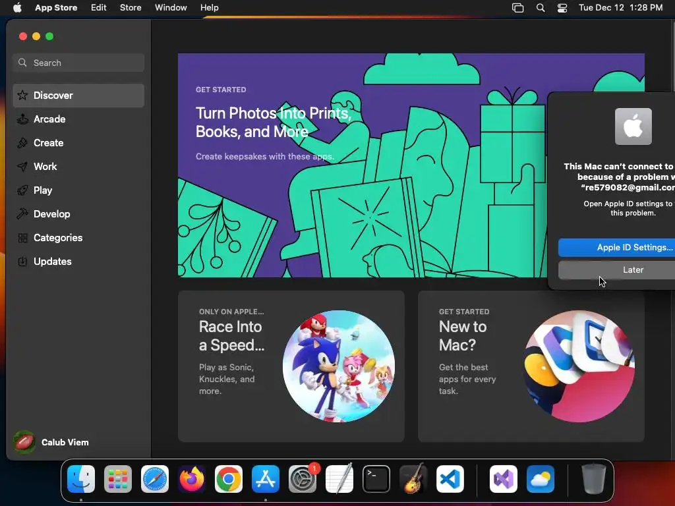The width and height of the screenshot is (675, 506).
Task: Click the Play rocket icon
Action: (x=22, y=190)
